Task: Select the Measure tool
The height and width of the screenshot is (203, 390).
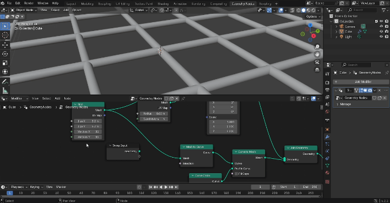Action: 5,90
